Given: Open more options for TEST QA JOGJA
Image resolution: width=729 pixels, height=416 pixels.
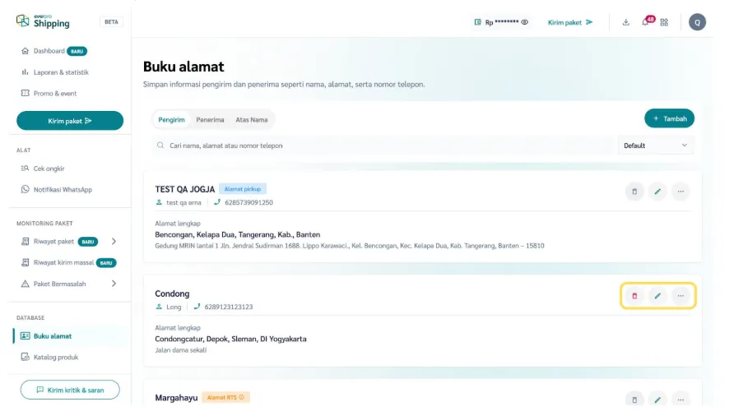Looking at the screenshot, I should 680,192.
